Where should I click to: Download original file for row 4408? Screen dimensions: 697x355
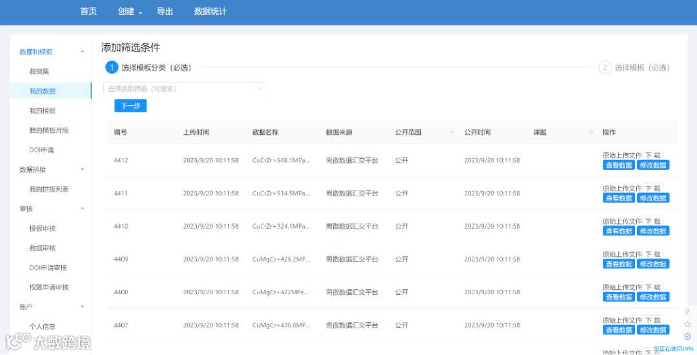click(653, 287)
